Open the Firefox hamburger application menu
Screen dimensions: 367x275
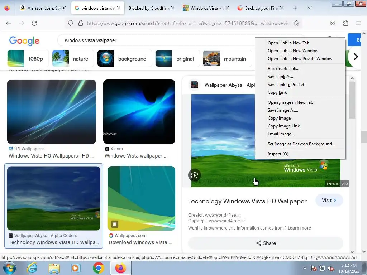coord(358,23)
